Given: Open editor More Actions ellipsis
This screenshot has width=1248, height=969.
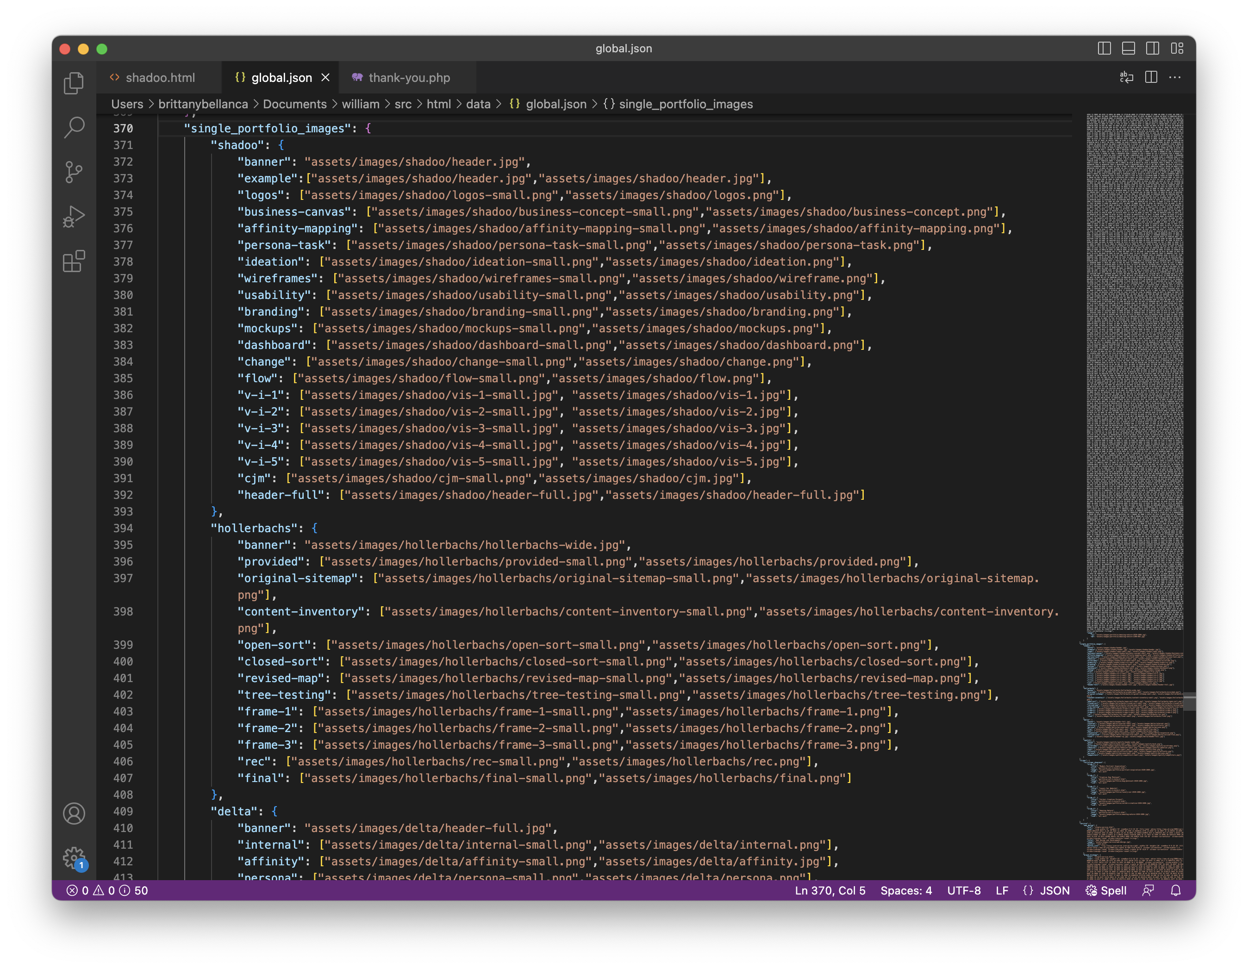Looking at the screenshot, I should 1175,77.
